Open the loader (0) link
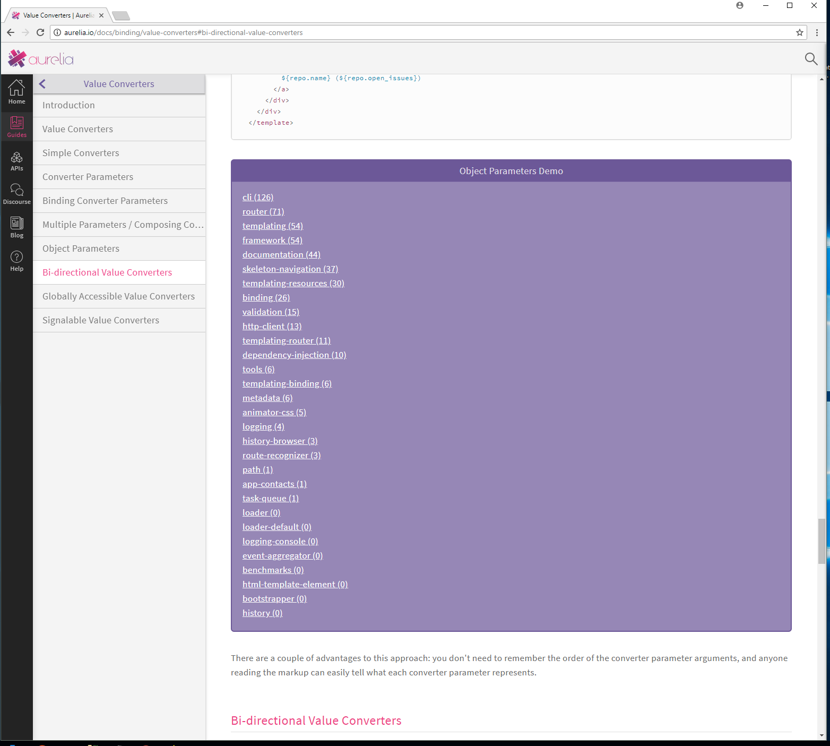Screen dimensions: 830x746 click(261, 512)
